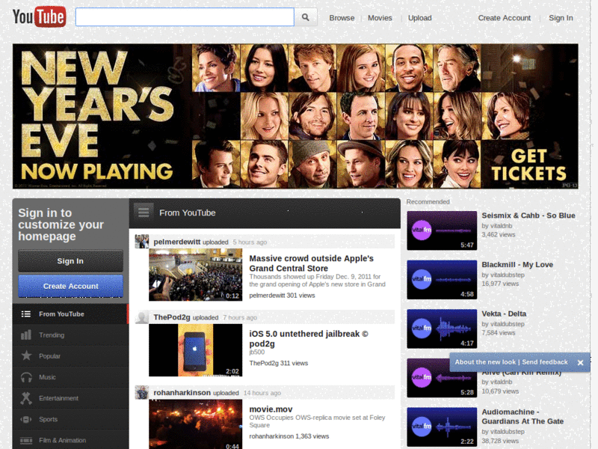Select Music in the sidebar

[70, 377]
